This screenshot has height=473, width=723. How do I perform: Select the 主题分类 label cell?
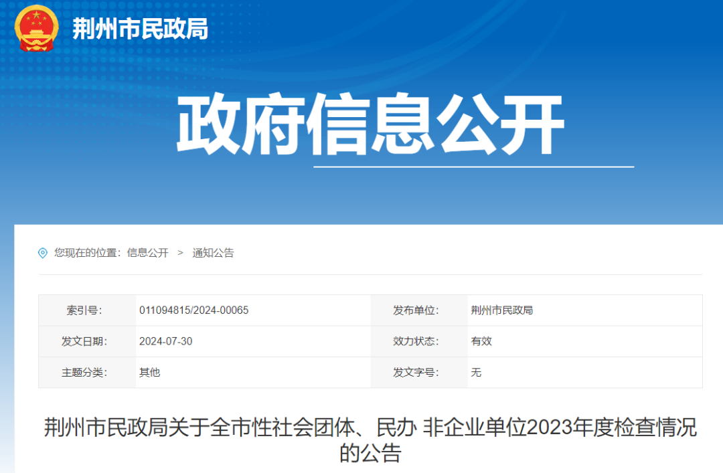tap(87, 372)
